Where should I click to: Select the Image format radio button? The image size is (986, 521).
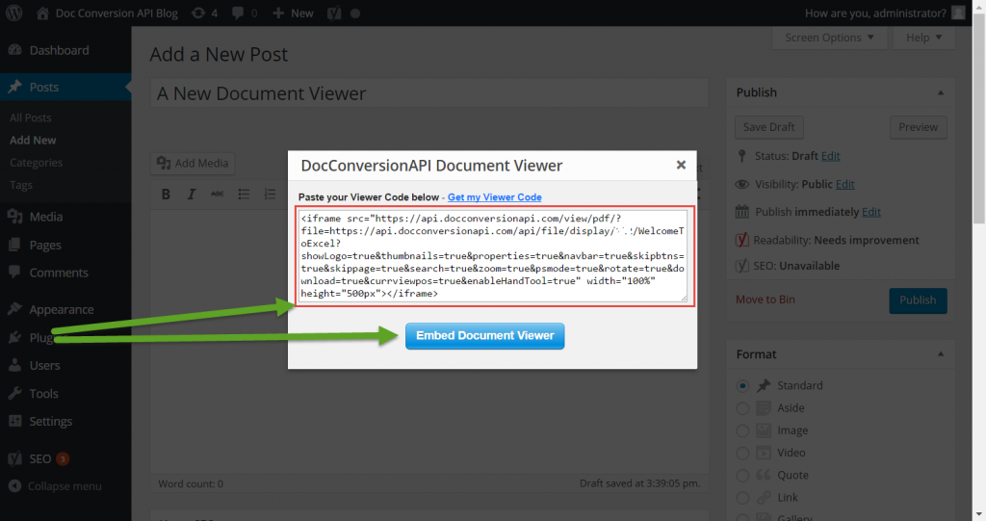point(742,430)
